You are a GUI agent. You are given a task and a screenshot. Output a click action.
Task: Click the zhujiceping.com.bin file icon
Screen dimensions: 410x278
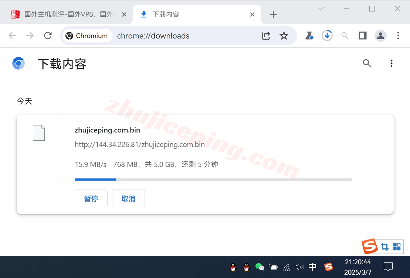click(x=39, y=133)
